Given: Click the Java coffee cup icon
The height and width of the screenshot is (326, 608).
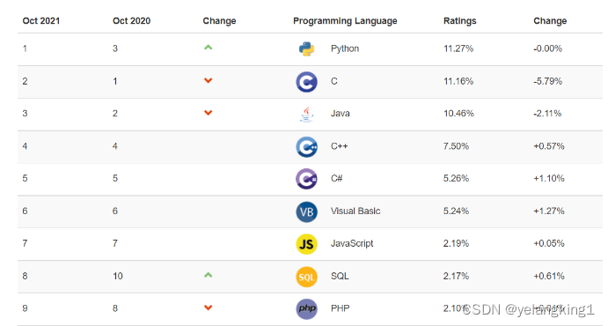Looking at the screenshot, I should click(306, 115).
